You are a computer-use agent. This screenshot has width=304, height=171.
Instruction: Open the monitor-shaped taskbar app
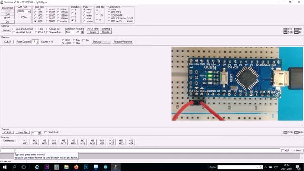click(x=96, y=167)
